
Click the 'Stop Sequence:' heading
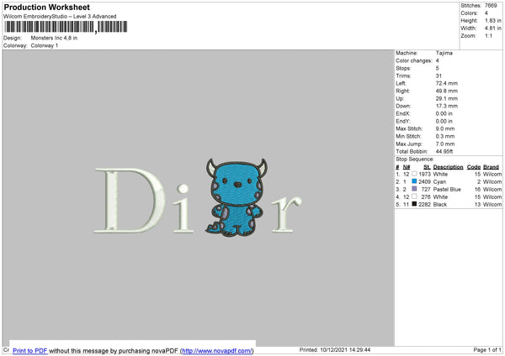coord(415,159)
